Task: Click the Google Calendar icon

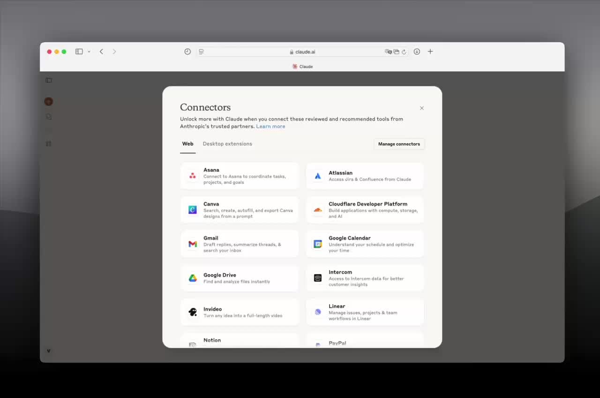Action: [x=318, y=244]
